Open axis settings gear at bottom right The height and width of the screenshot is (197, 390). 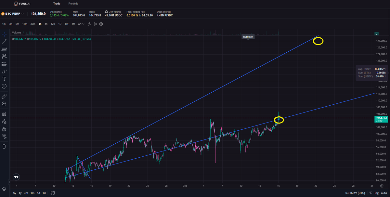click(382, 186)
